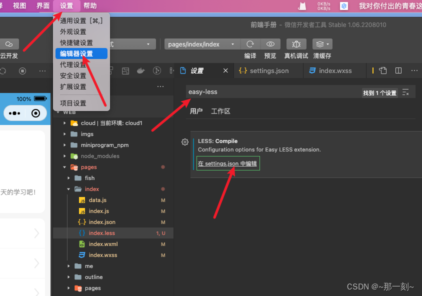Select 编辑器设置 menu entry

tap(81, 53)
